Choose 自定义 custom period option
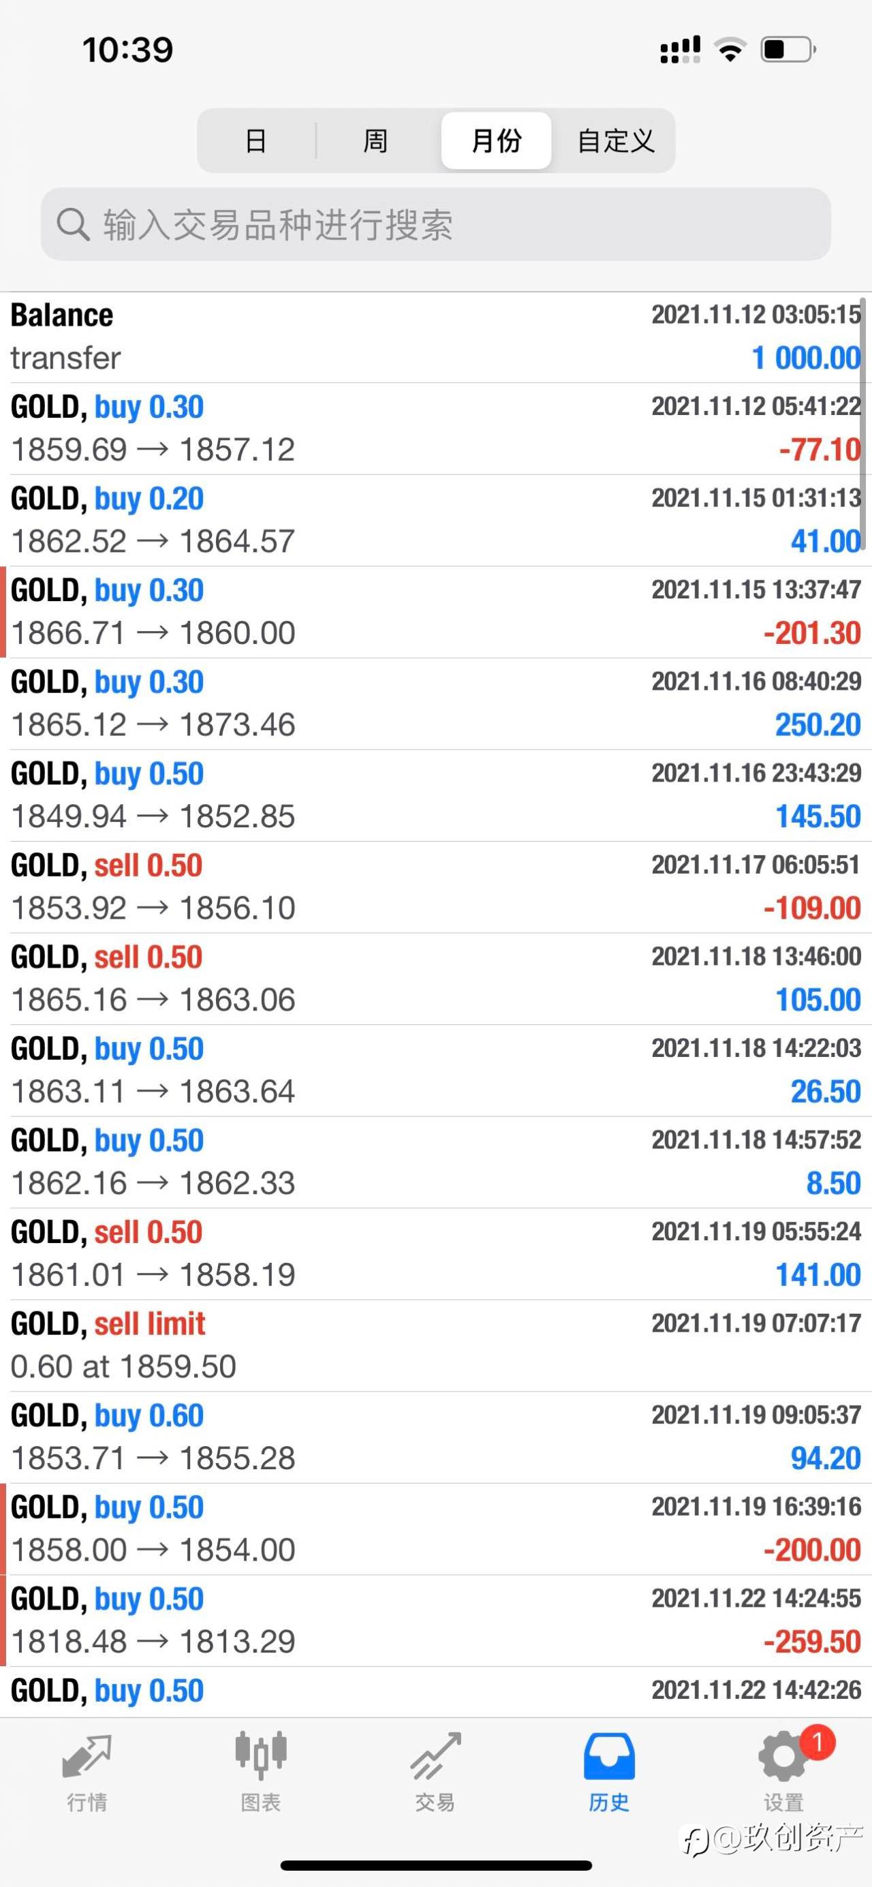Viewport: 872px width, 1887px height. [615, 140]
